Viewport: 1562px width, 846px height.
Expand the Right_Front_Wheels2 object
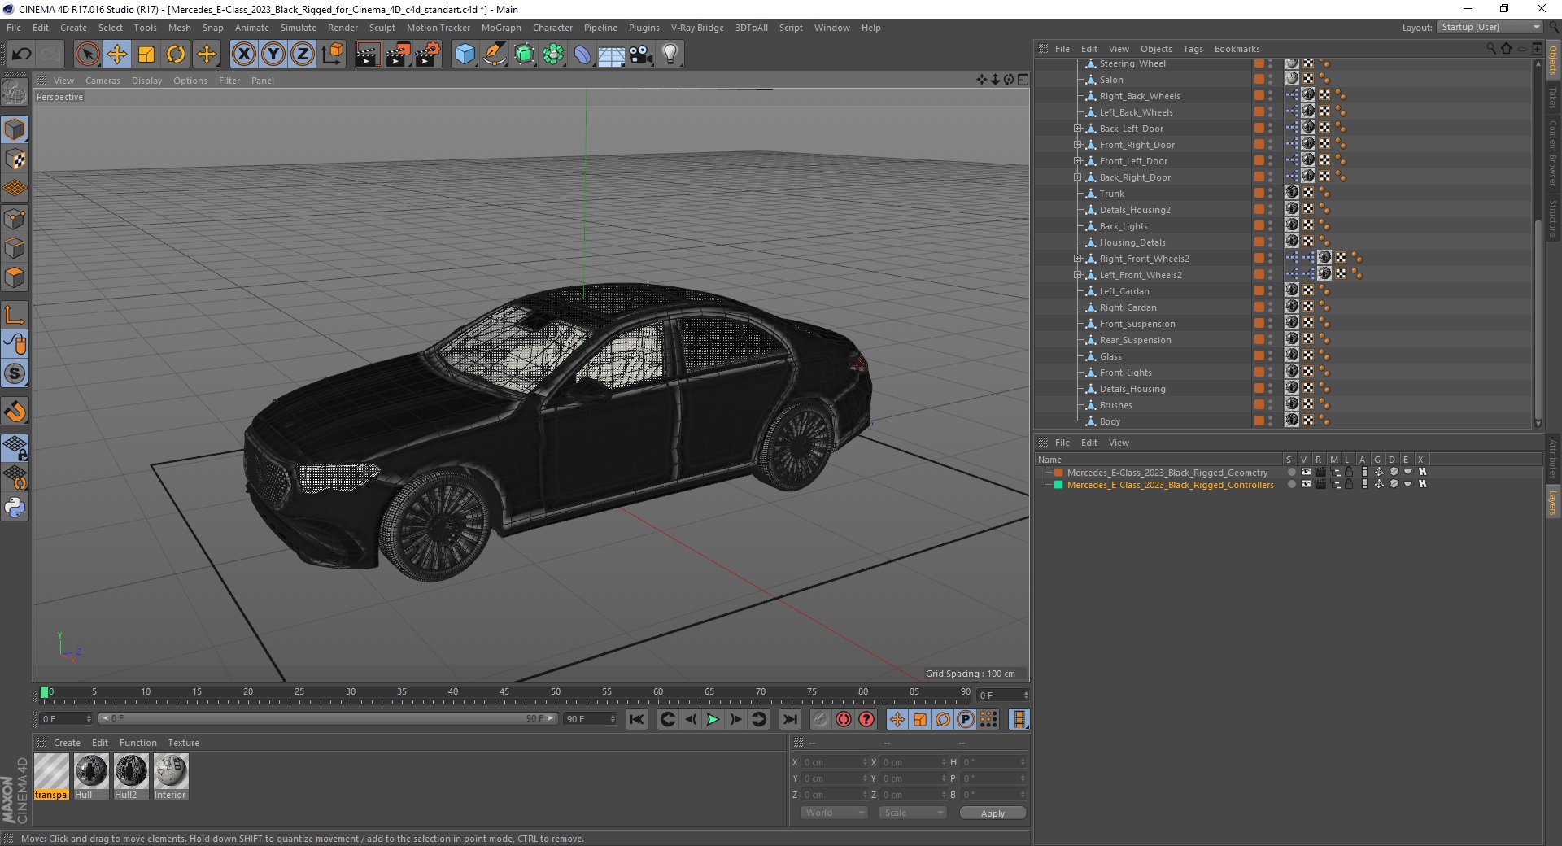point(1077,259)
